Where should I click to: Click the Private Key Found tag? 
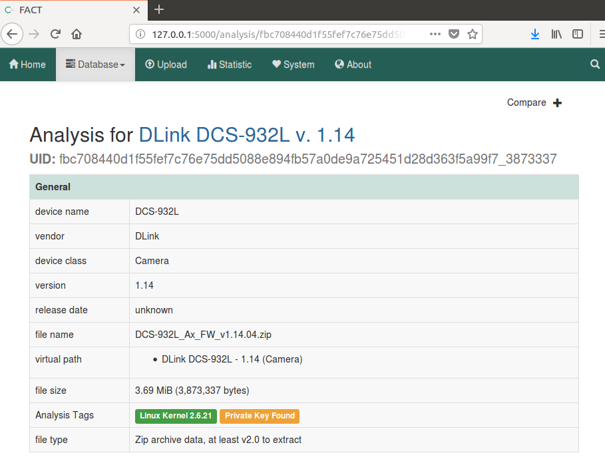coord(260,416)
